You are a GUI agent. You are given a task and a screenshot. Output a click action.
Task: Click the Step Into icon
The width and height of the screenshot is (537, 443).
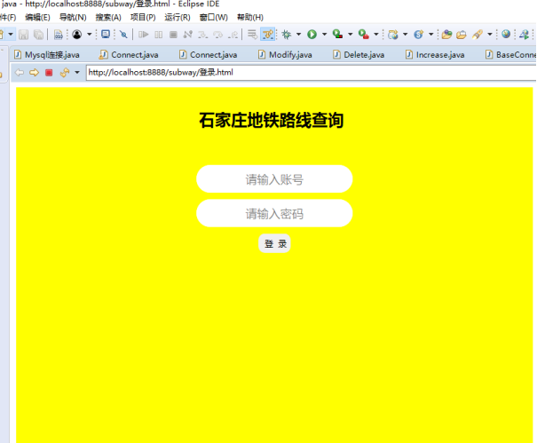click(x=202, y=35)
